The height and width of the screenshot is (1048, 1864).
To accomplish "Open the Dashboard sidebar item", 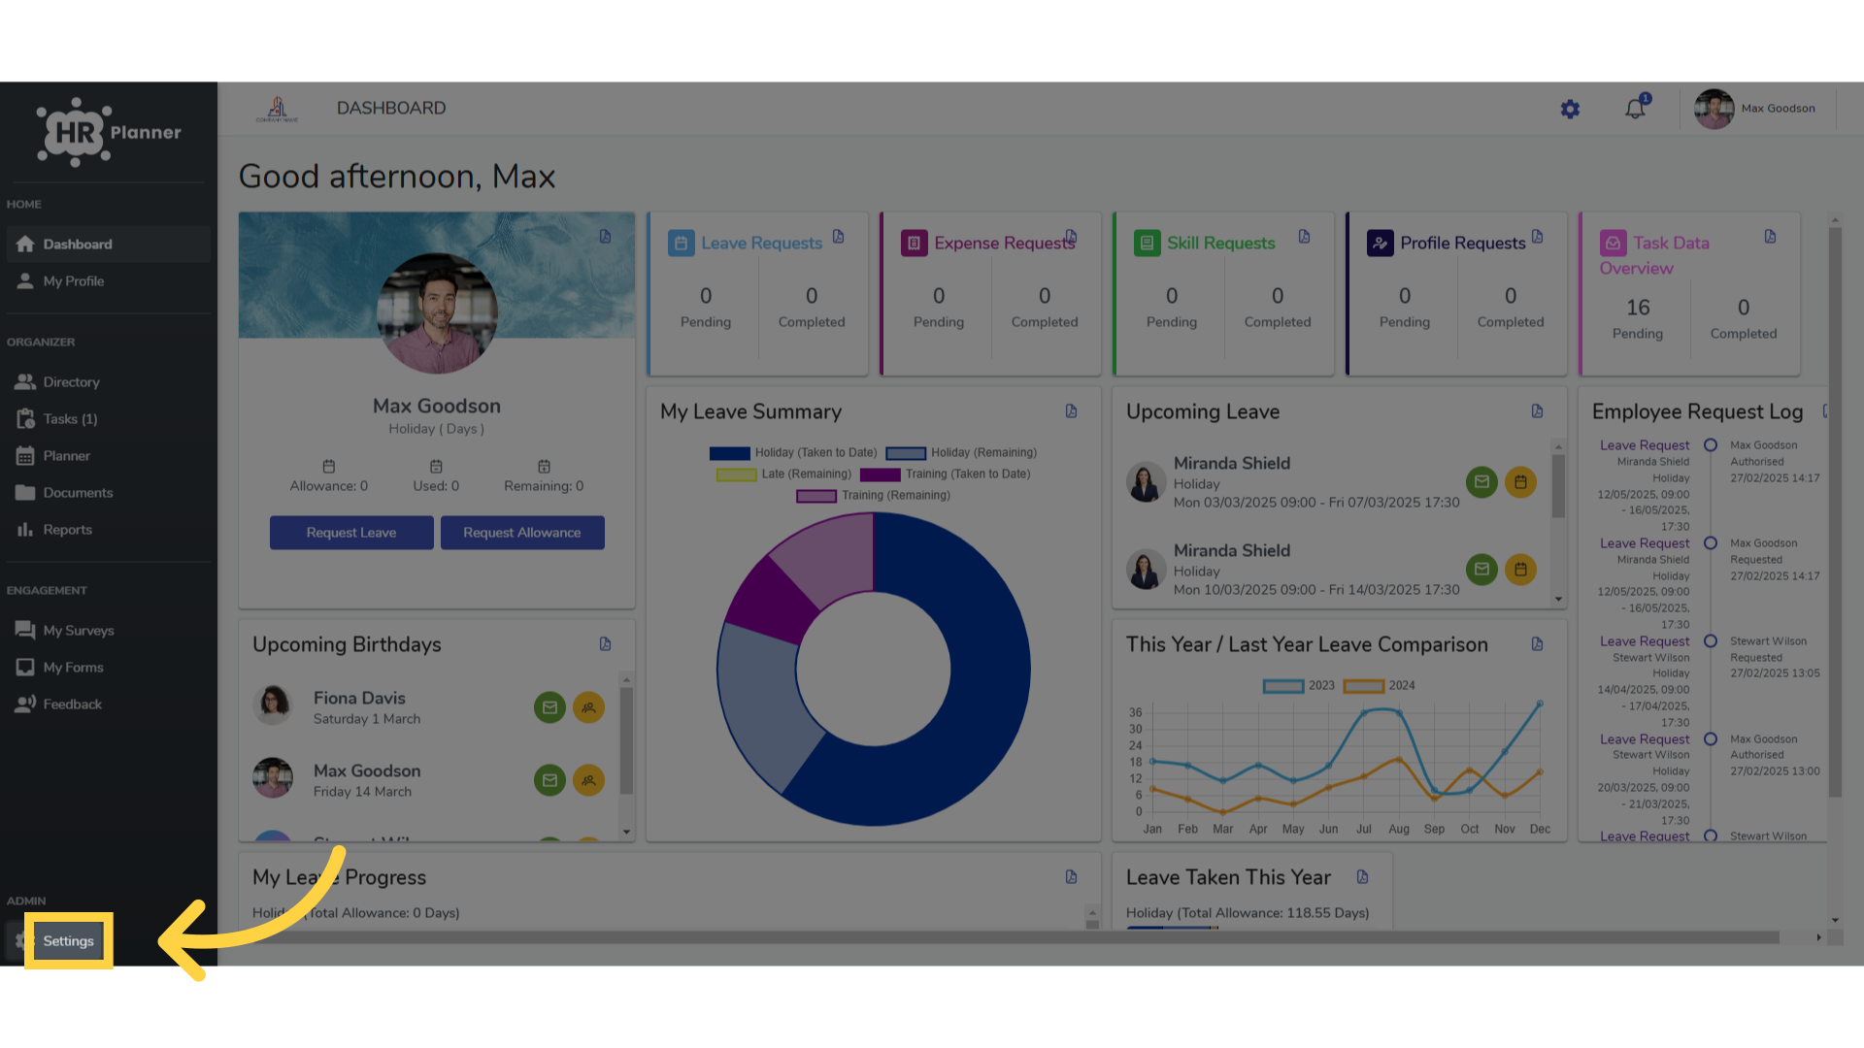I will click(x=108, y=245).
